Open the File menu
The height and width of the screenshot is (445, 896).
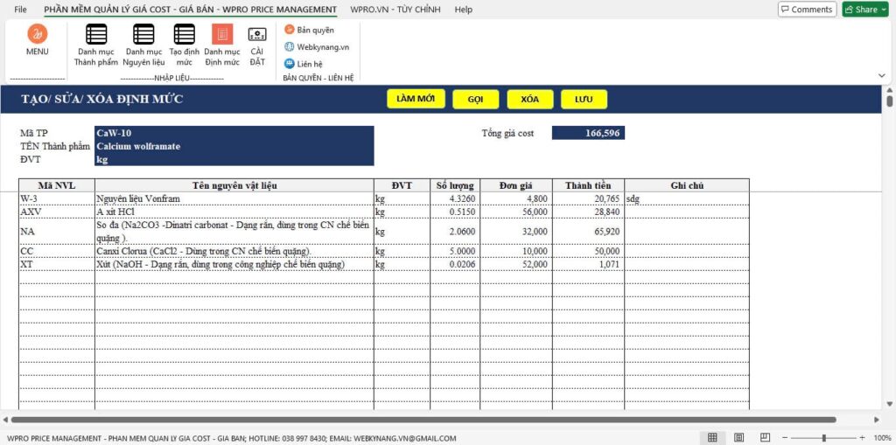tap(20, 10)
